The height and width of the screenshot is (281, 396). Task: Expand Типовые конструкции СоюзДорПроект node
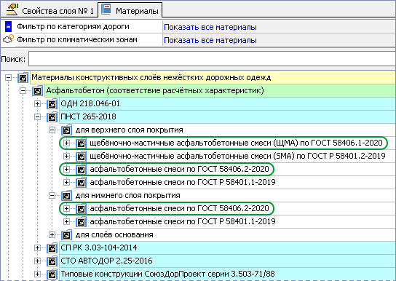[x=37, y=274]
